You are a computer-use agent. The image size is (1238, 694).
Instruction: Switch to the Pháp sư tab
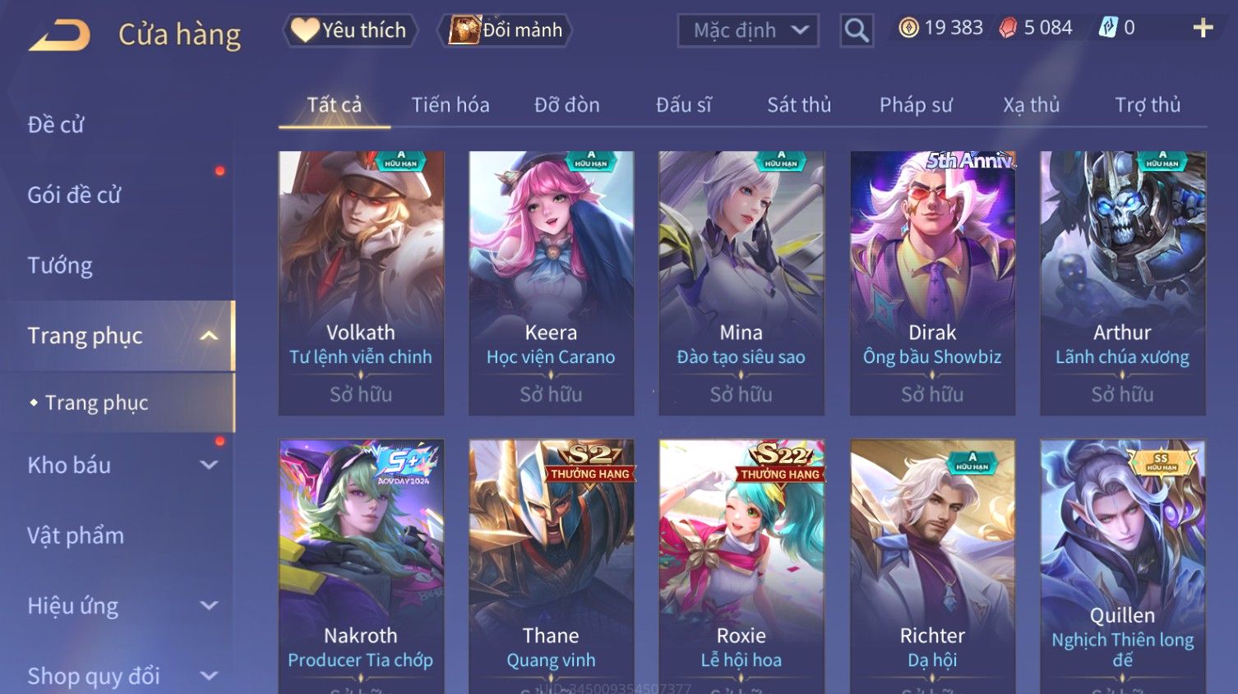coord(916,105)
